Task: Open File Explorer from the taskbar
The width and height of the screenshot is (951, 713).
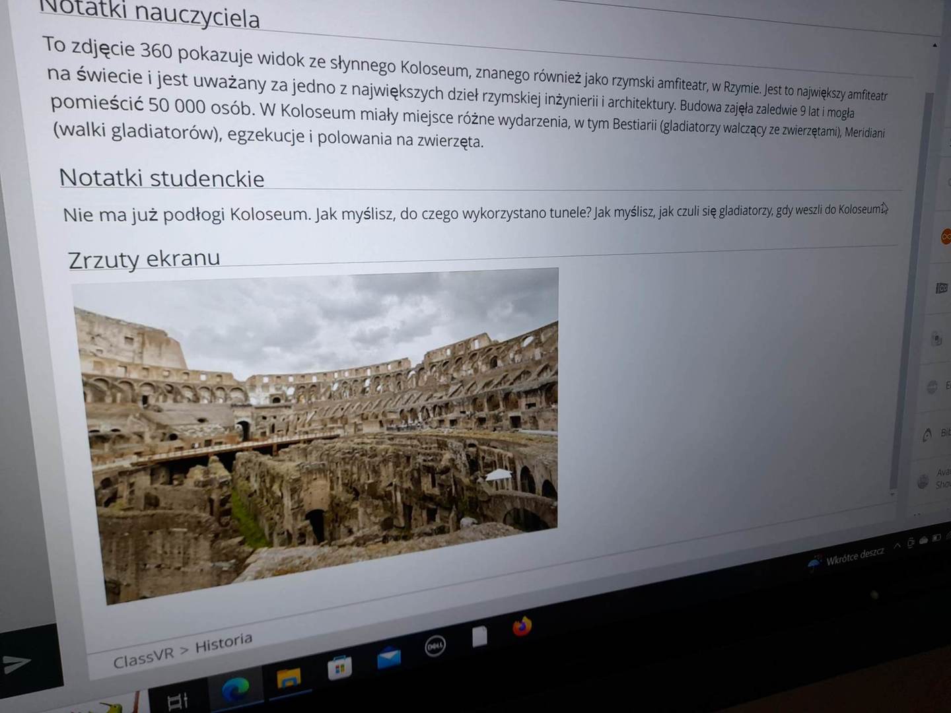Action: point(289,679)
